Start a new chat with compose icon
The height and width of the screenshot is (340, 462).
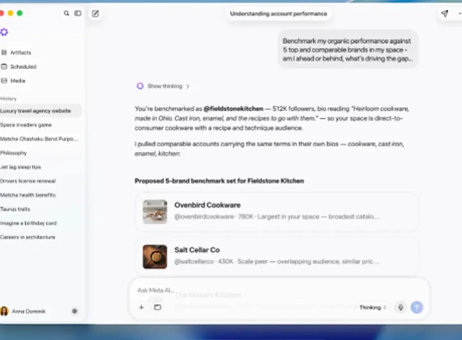coord(95,13)
